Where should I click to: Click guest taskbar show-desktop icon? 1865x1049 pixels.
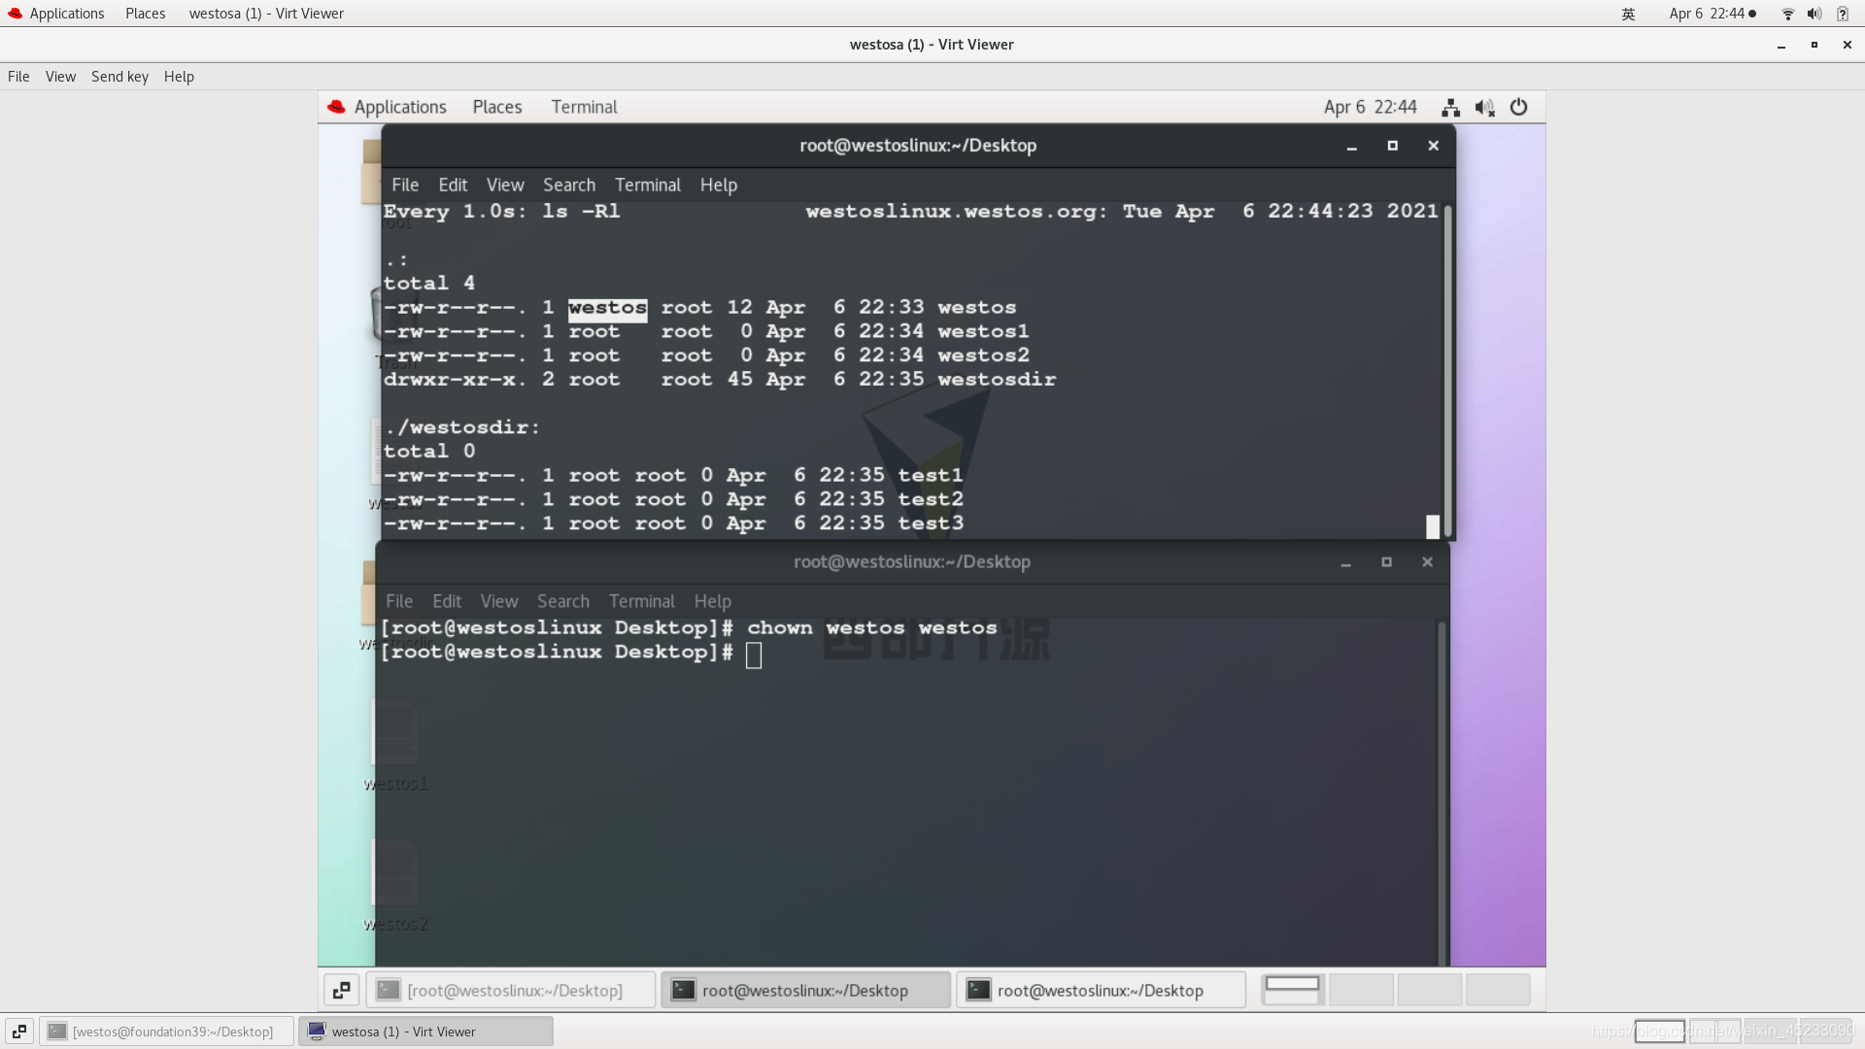(342, 990)
